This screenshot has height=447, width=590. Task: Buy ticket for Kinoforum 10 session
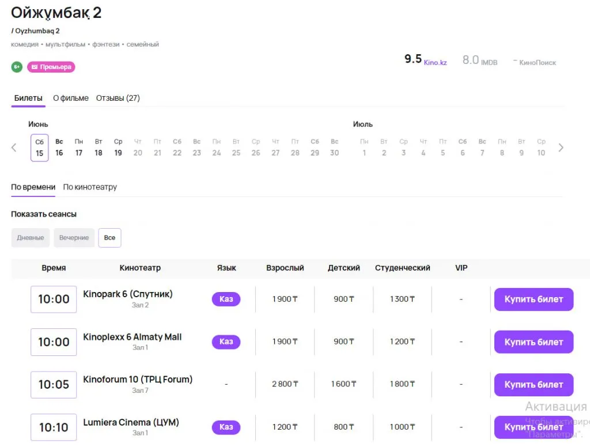pyautogui.click(x=534, y=384)
